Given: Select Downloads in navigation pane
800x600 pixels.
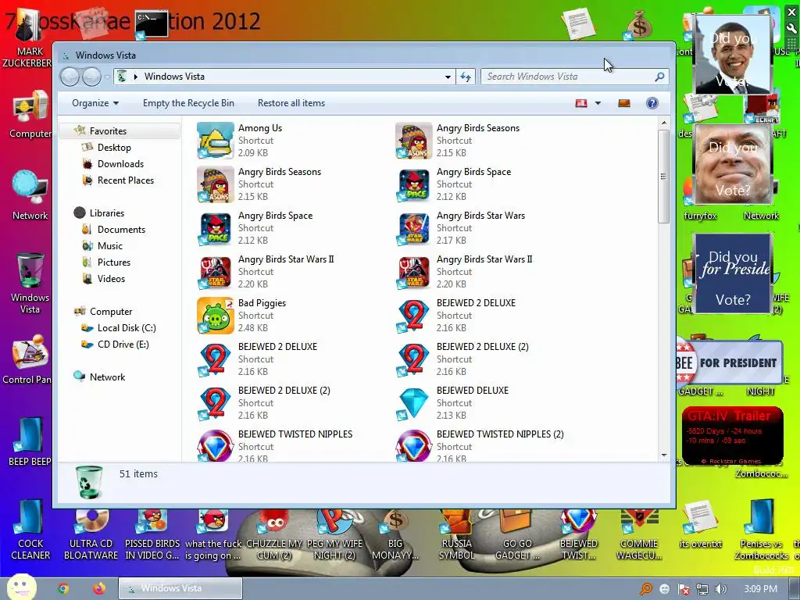Looking at the screenshot, I should click(120, 164).
